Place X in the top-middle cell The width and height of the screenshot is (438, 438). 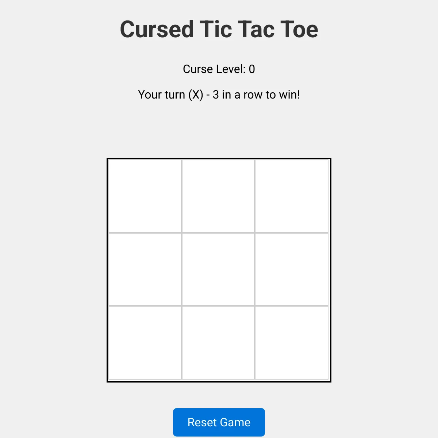click(218, 196)
